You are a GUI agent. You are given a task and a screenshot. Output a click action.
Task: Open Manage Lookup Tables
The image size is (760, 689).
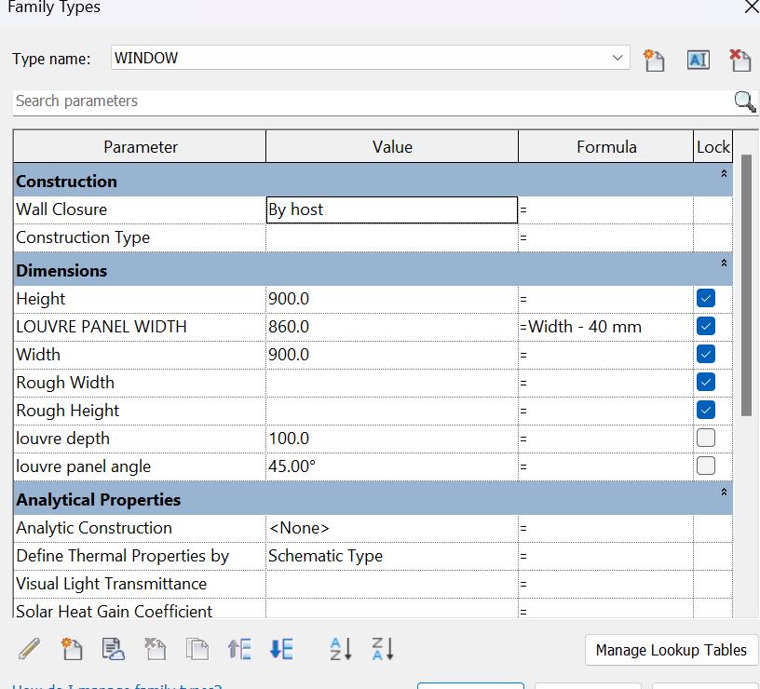point(671,650)
